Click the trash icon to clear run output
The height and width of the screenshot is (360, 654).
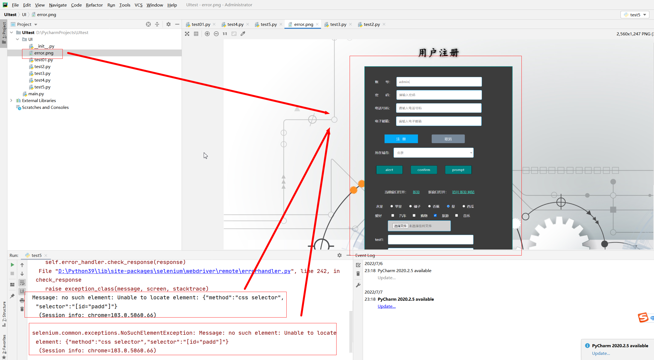pyautogui.click(x=22, y=309)
